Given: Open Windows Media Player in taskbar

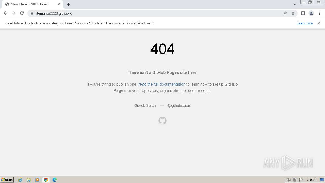Looking at the screenshot, I should click(x=37, y=180).
